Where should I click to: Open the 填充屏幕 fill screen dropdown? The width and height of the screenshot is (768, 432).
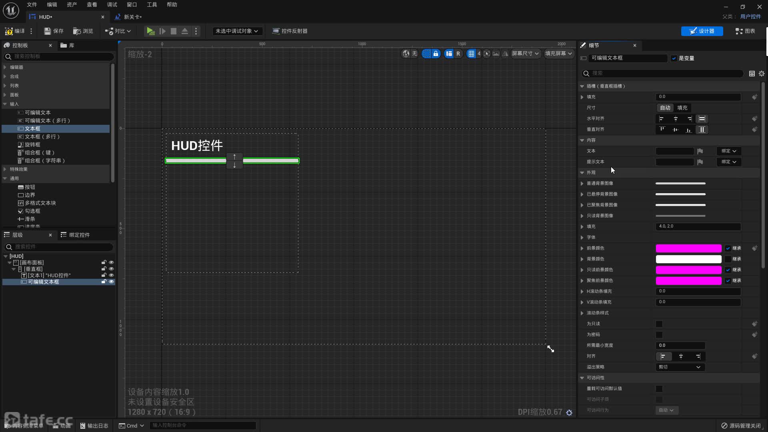558,54
